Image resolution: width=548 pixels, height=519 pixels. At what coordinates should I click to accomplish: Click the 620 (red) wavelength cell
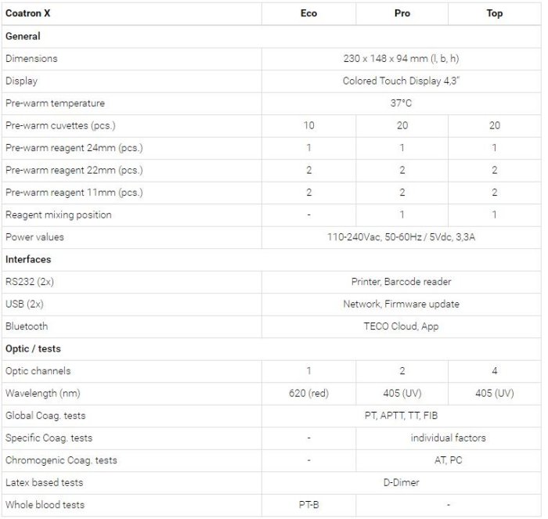click(x=308, y=393)
